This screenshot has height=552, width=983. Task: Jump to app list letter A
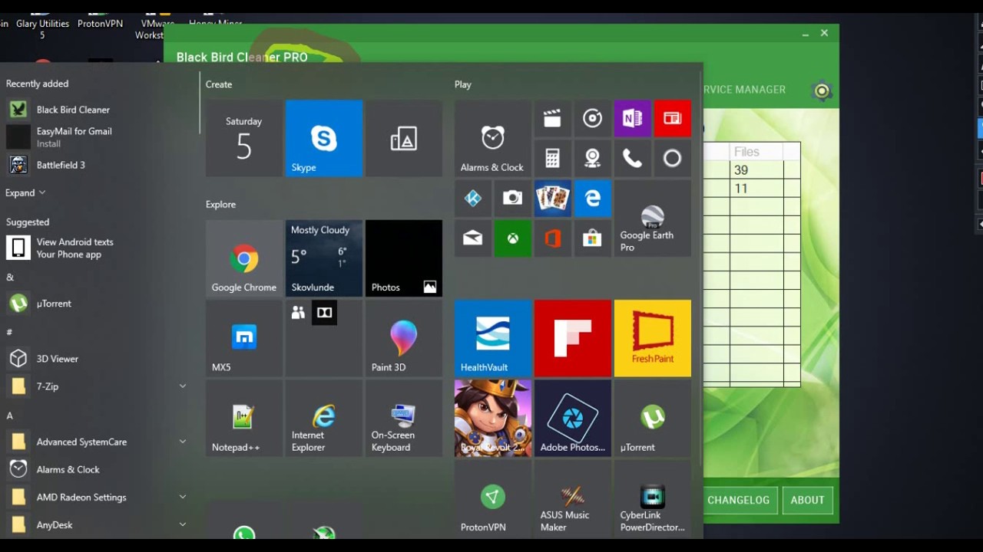click(10, 416)
